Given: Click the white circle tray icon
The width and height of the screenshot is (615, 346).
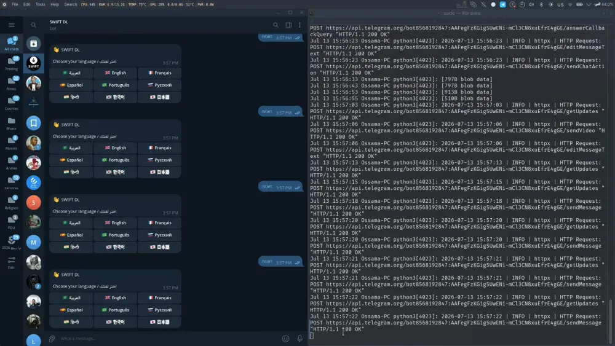Looking at the screenshot, I should (x=493, y=5).
